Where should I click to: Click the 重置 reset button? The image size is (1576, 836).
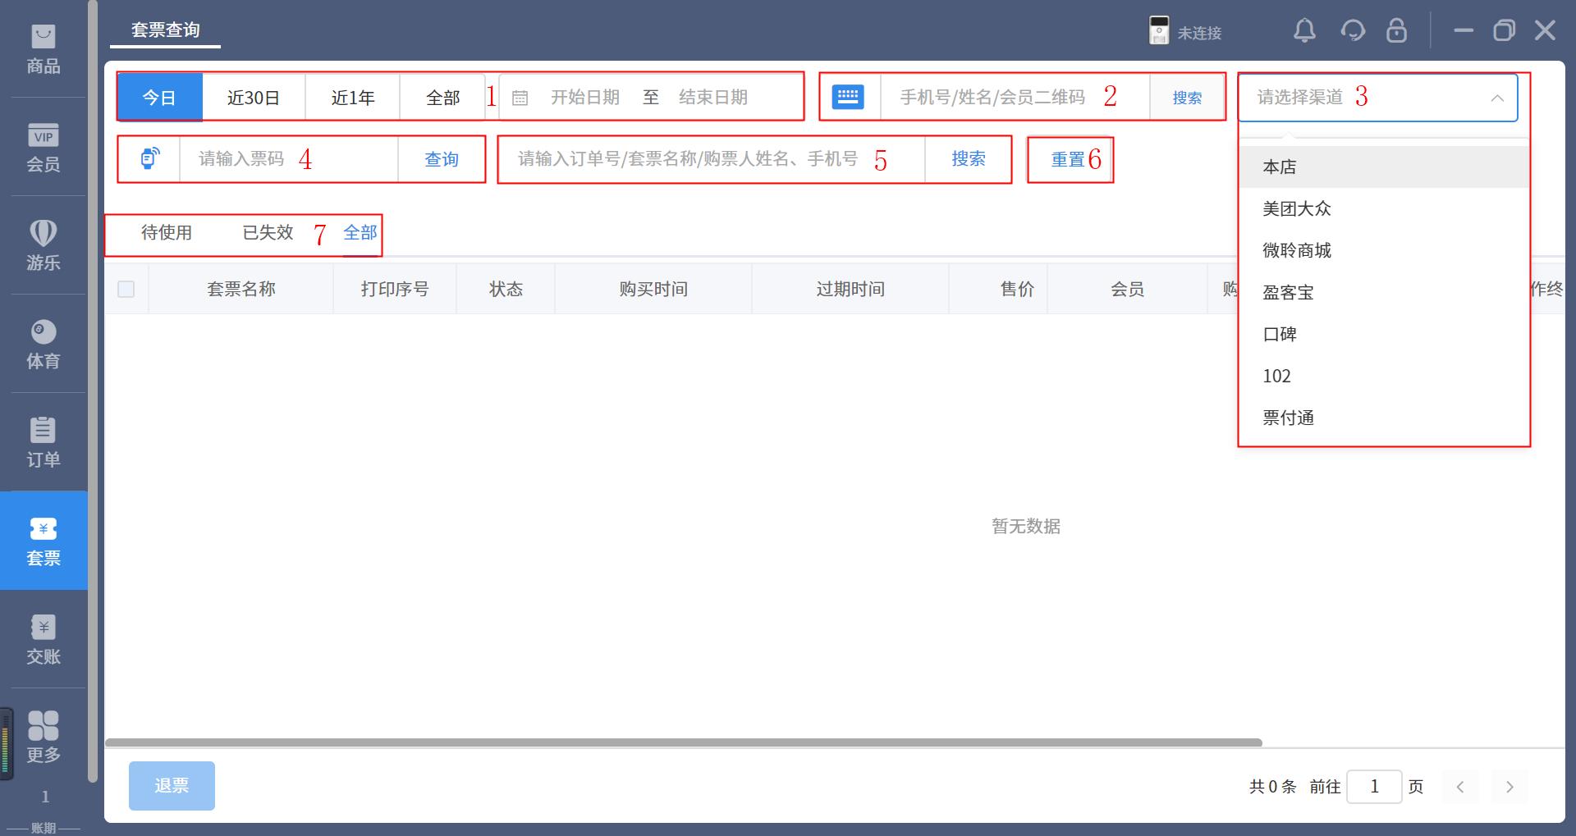(x=1068, y=160)
